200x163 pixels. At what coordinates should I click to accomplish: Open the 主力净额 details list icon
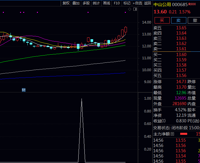click(172, 134)
